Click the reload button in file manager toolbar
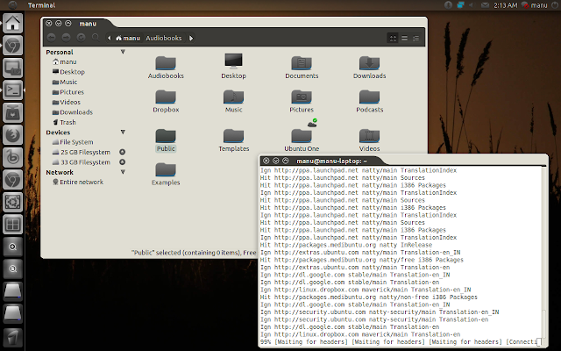This screenshot has width=561, height=351. 81,38
